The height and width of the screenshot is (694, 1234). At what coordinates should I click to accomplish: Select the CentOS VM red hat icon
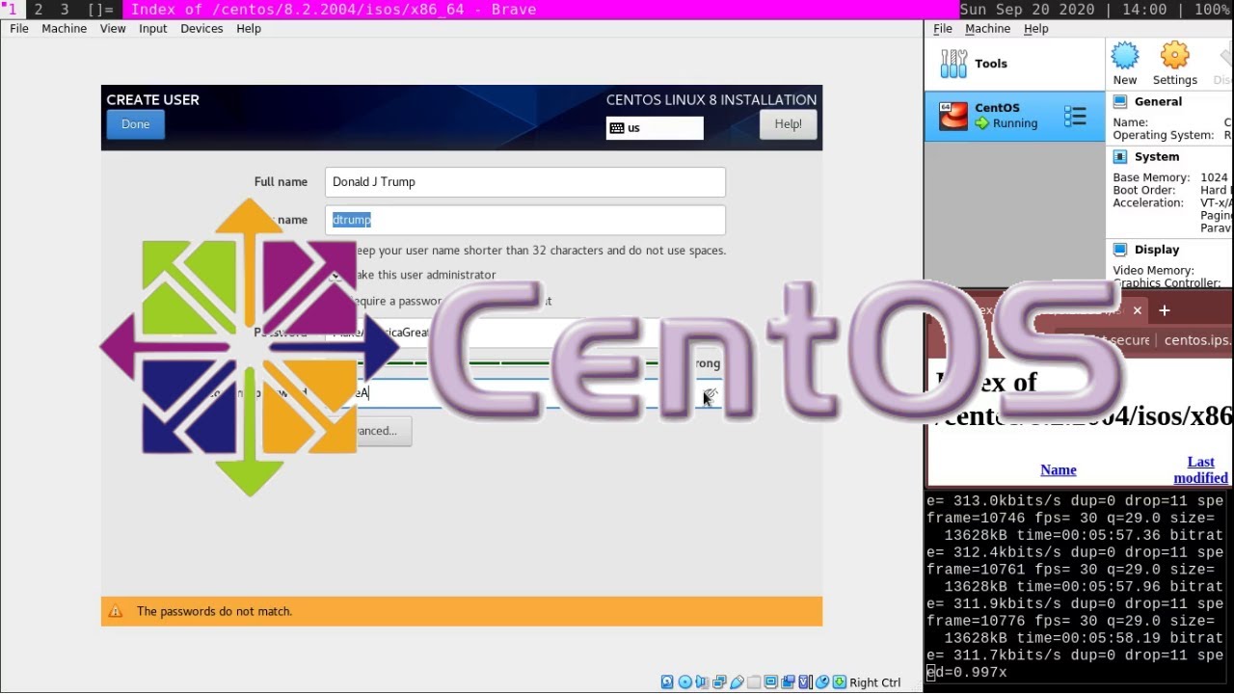point(953,116)
